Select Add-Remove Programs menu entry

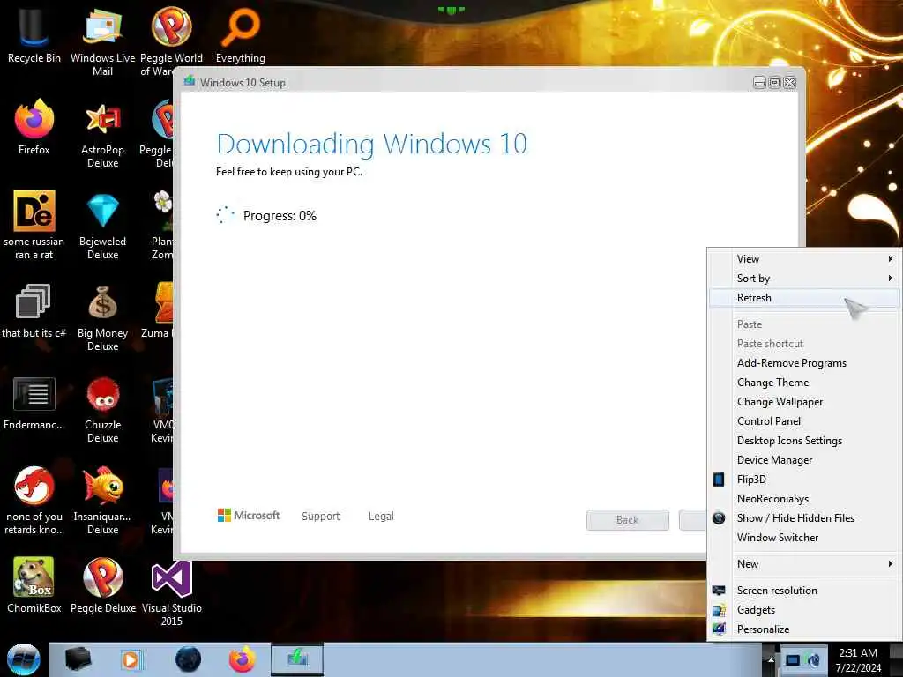pyautogui.click(x=803, y=363)
